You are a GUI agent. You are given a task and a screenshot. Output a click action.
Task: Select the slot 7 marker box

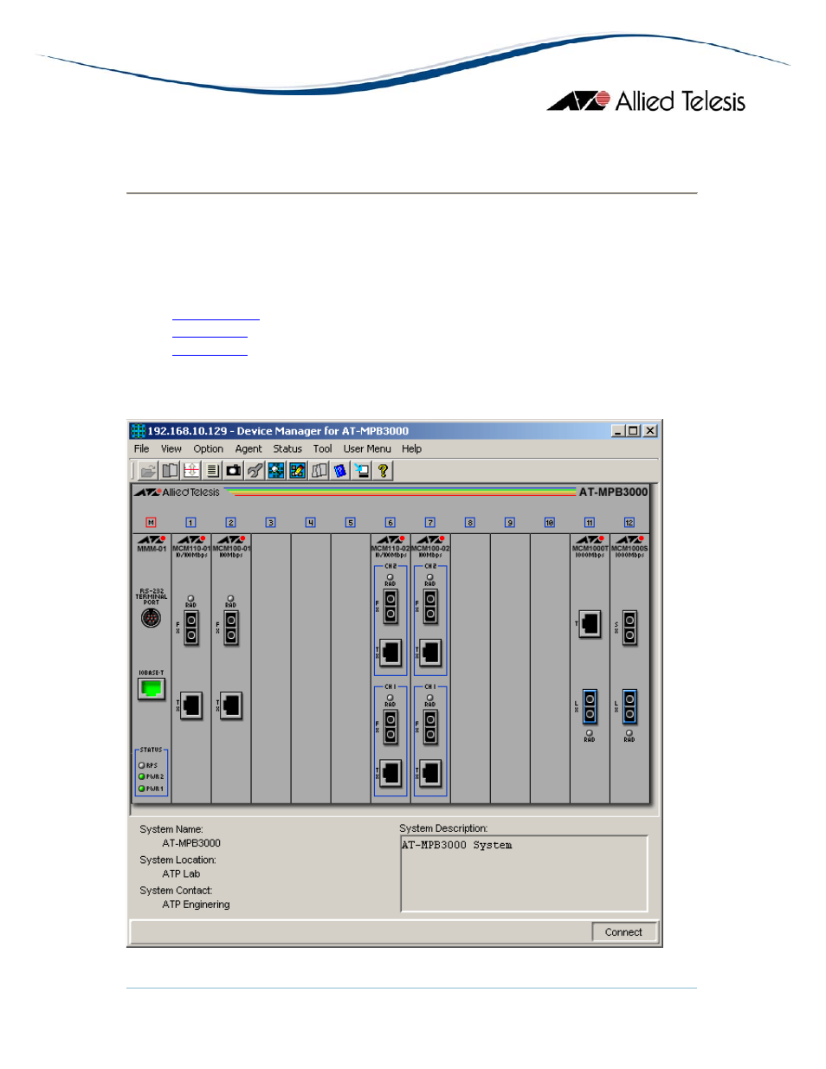pos(429,523)
